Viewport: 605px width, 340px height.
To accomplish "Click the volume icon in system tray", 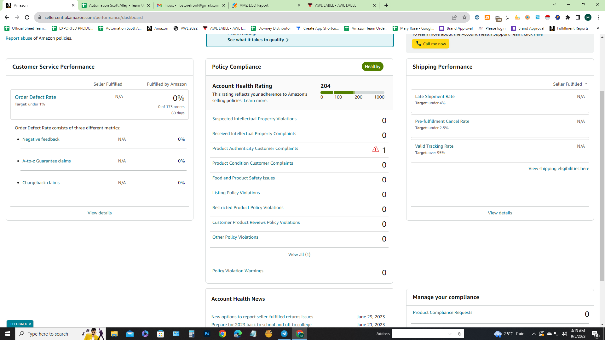I will point(564,334).
